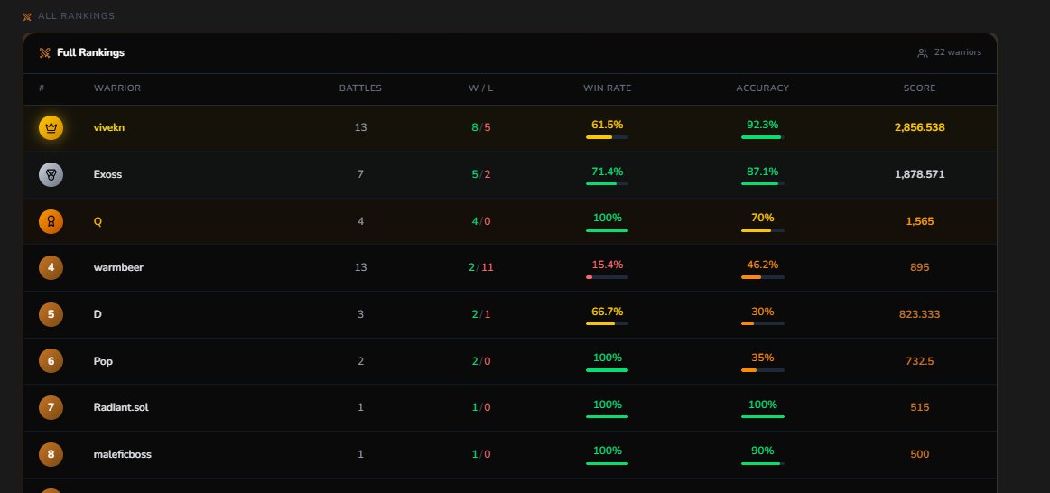Click Q's battles count 4

(x=360, y=222)
